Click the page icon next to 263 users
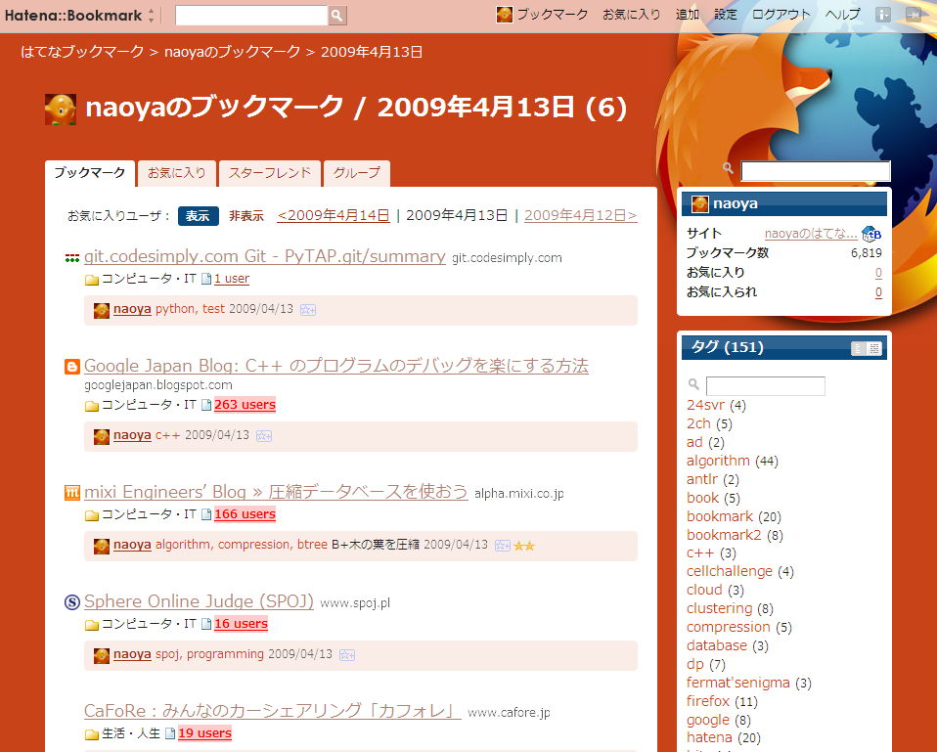 (x=206, y=405)
